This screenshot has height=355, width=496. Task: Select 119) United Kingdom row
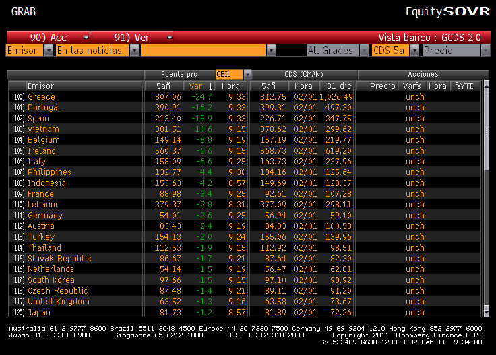(244, 301)
